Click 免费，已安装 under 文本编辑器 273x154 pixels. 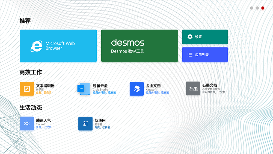(x=44, y=93)
